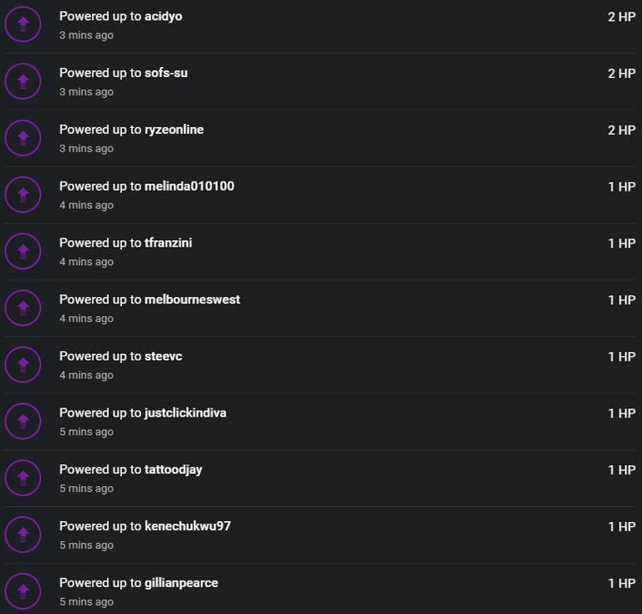This screenshot has width=642, height=614.
Task: Click the 1 HP amount for steevc
Action: pos(622,356)
